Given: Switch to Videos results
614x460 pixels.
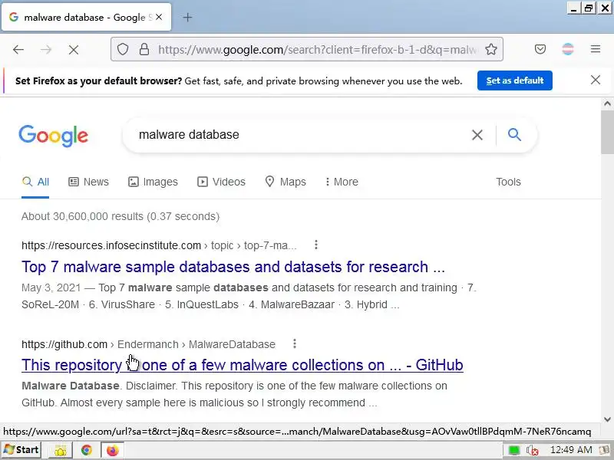Looking at the screenshot, I should 221,182.
